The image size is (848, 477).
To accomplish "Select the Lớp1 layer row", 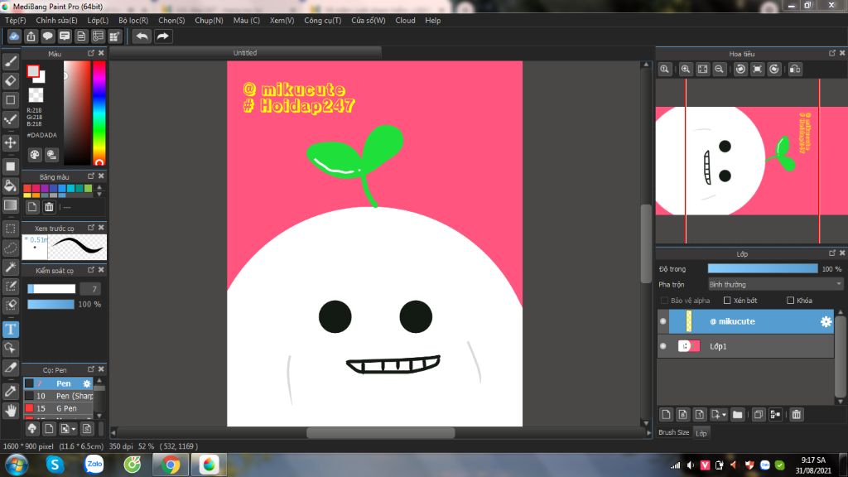I will click(x=746, y=346).
